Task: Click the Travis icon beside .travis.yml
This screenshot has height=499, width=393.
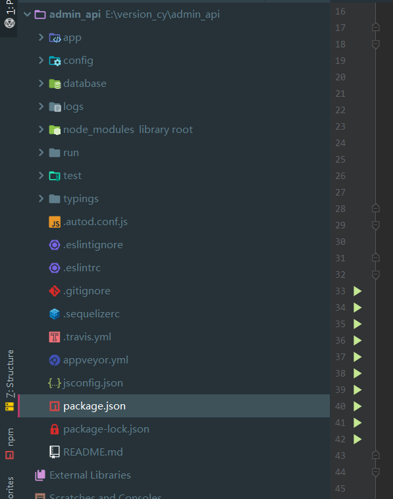Action: coord(55,337)
